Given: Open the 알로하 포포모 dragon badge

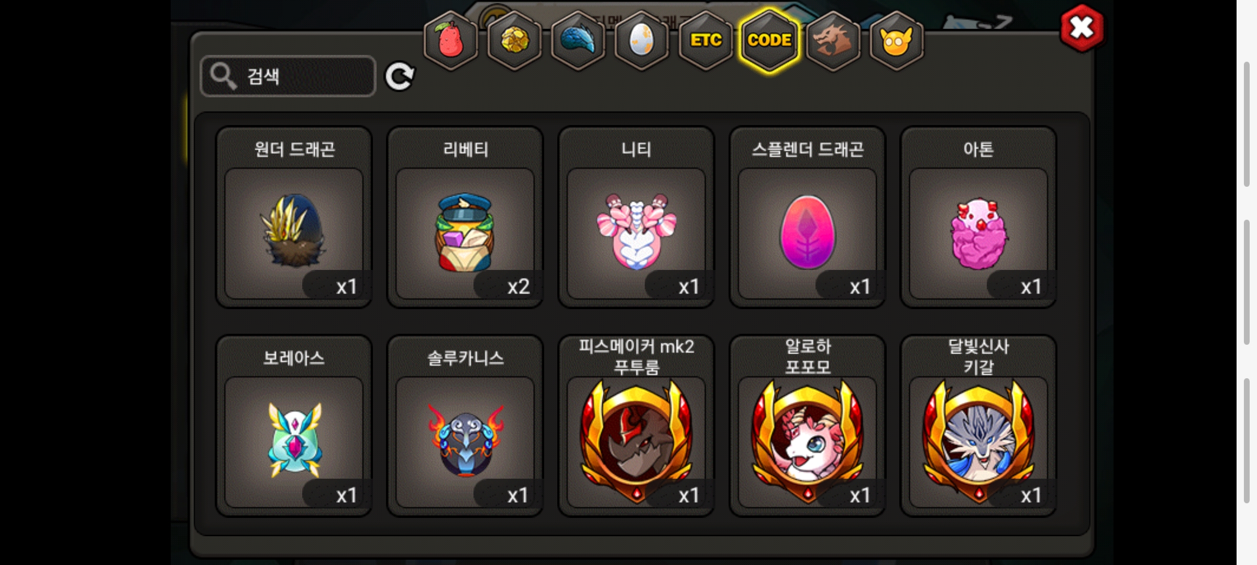Looking at the screenshot, I should 808,426.
